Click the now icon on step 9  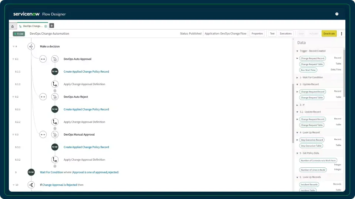(31, 172)
